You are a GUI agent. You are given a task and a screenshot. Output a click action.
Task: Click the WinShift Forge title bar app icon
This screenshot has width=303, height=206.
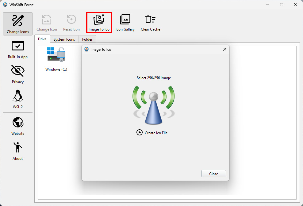5,5
